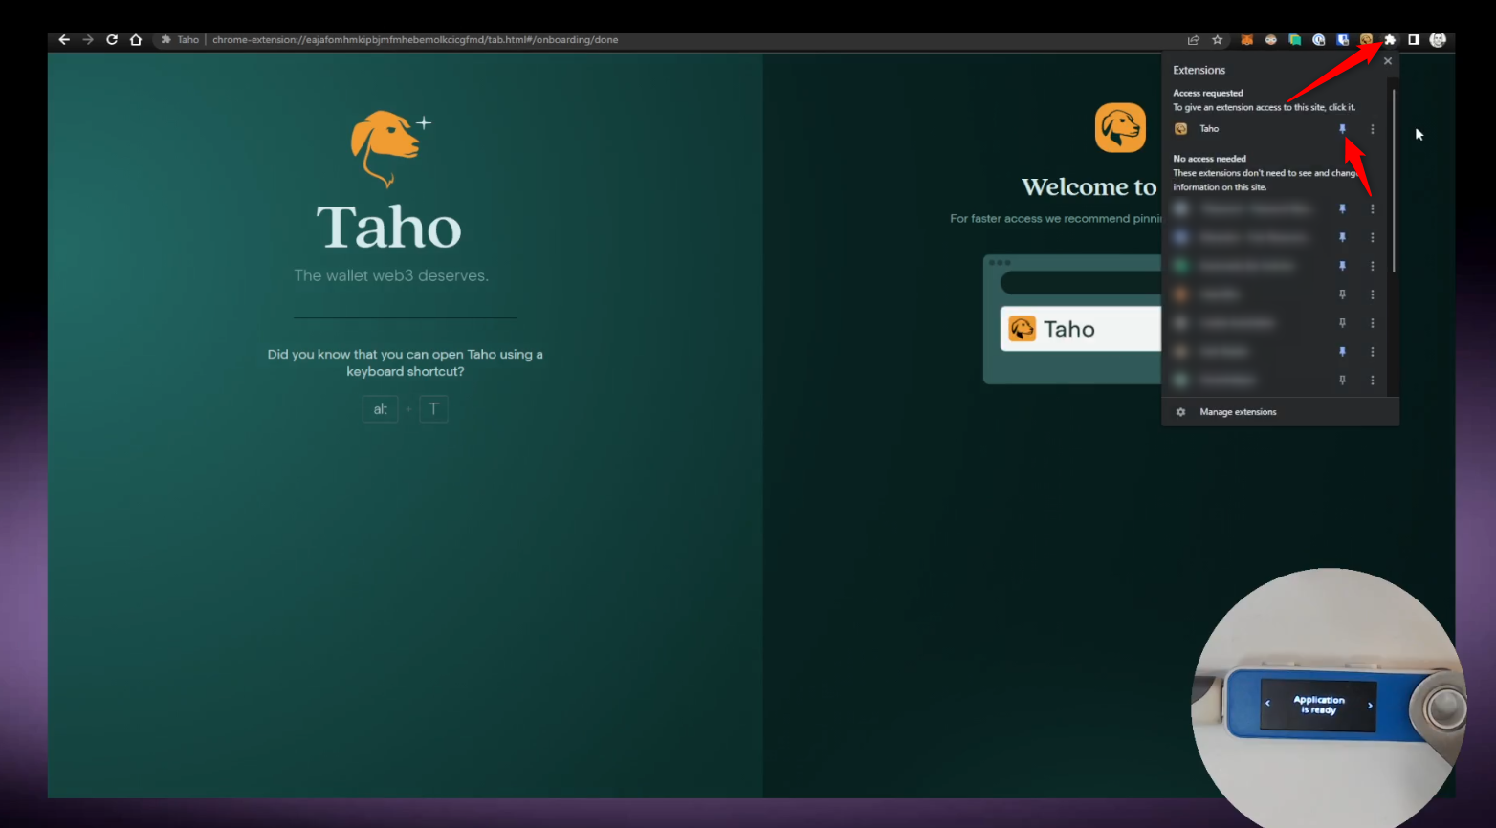Unpin the first extension under No access needed
Image resolution: width=1496 pixels, height=828 pixels.
coord(1342,208)
